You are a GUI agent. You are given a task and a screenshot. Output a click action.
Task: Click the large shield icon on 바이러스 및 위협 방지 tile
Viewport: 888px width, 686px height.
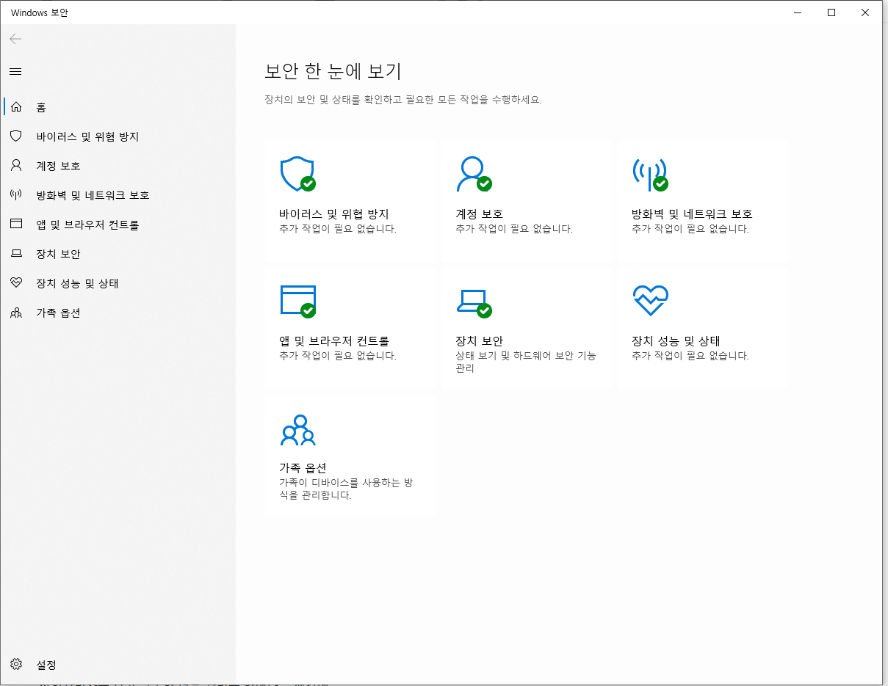297,174
